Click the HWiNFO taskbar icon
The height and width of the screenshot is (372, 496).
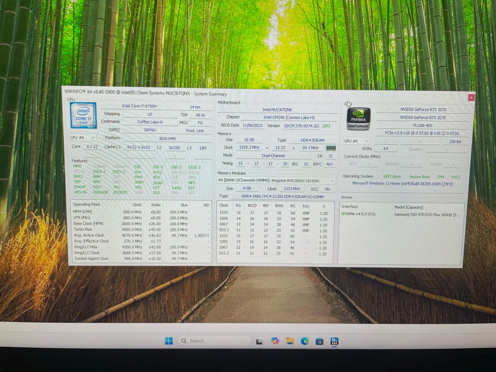click(335, 341)
